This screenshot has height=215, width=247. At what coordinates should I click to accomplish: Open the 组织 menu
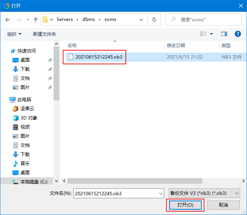[14, 34]
